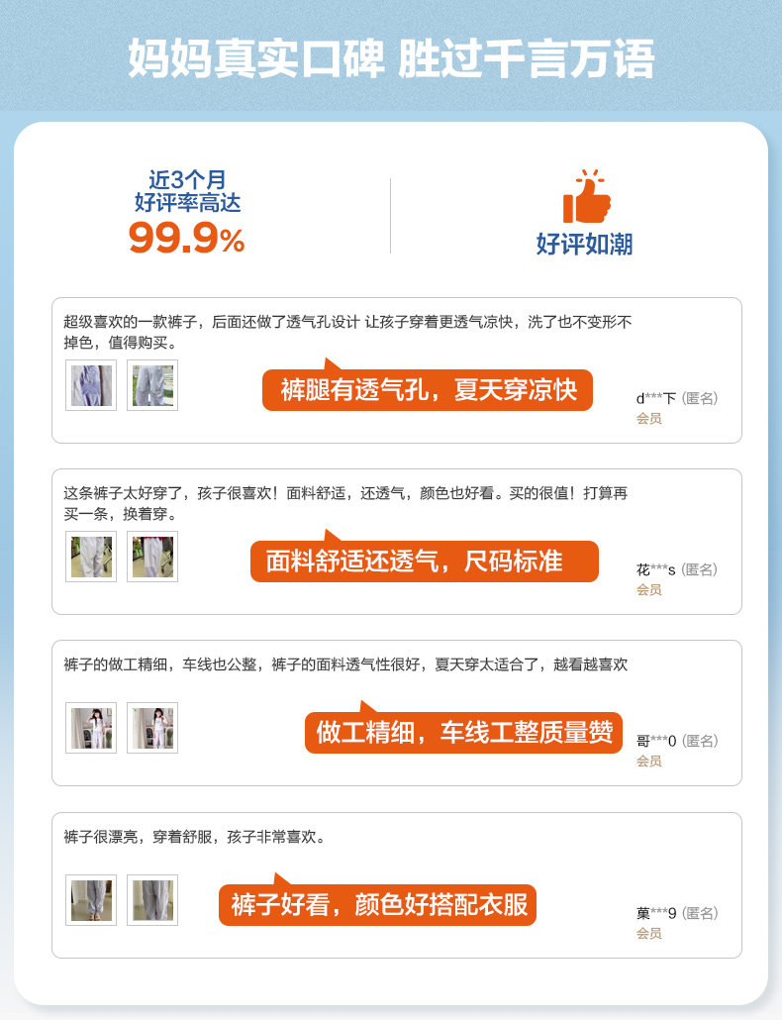This screenshot has height=1020, width=782.
Task: View first photo in 花***s review
Action: [x=91, y=557]
